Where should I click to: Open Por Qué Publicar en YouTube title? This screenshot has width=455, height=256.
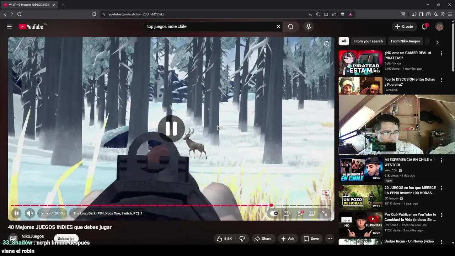point(410,217)
